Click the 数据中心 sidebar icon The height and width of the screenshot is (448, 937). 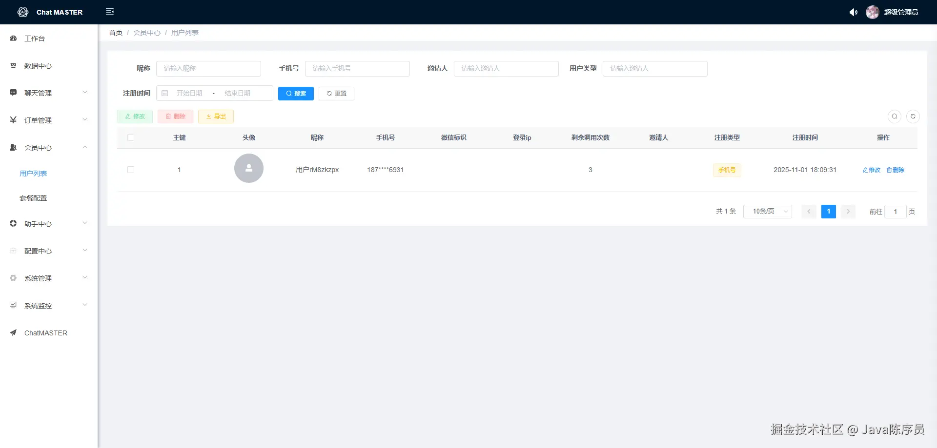13,65
